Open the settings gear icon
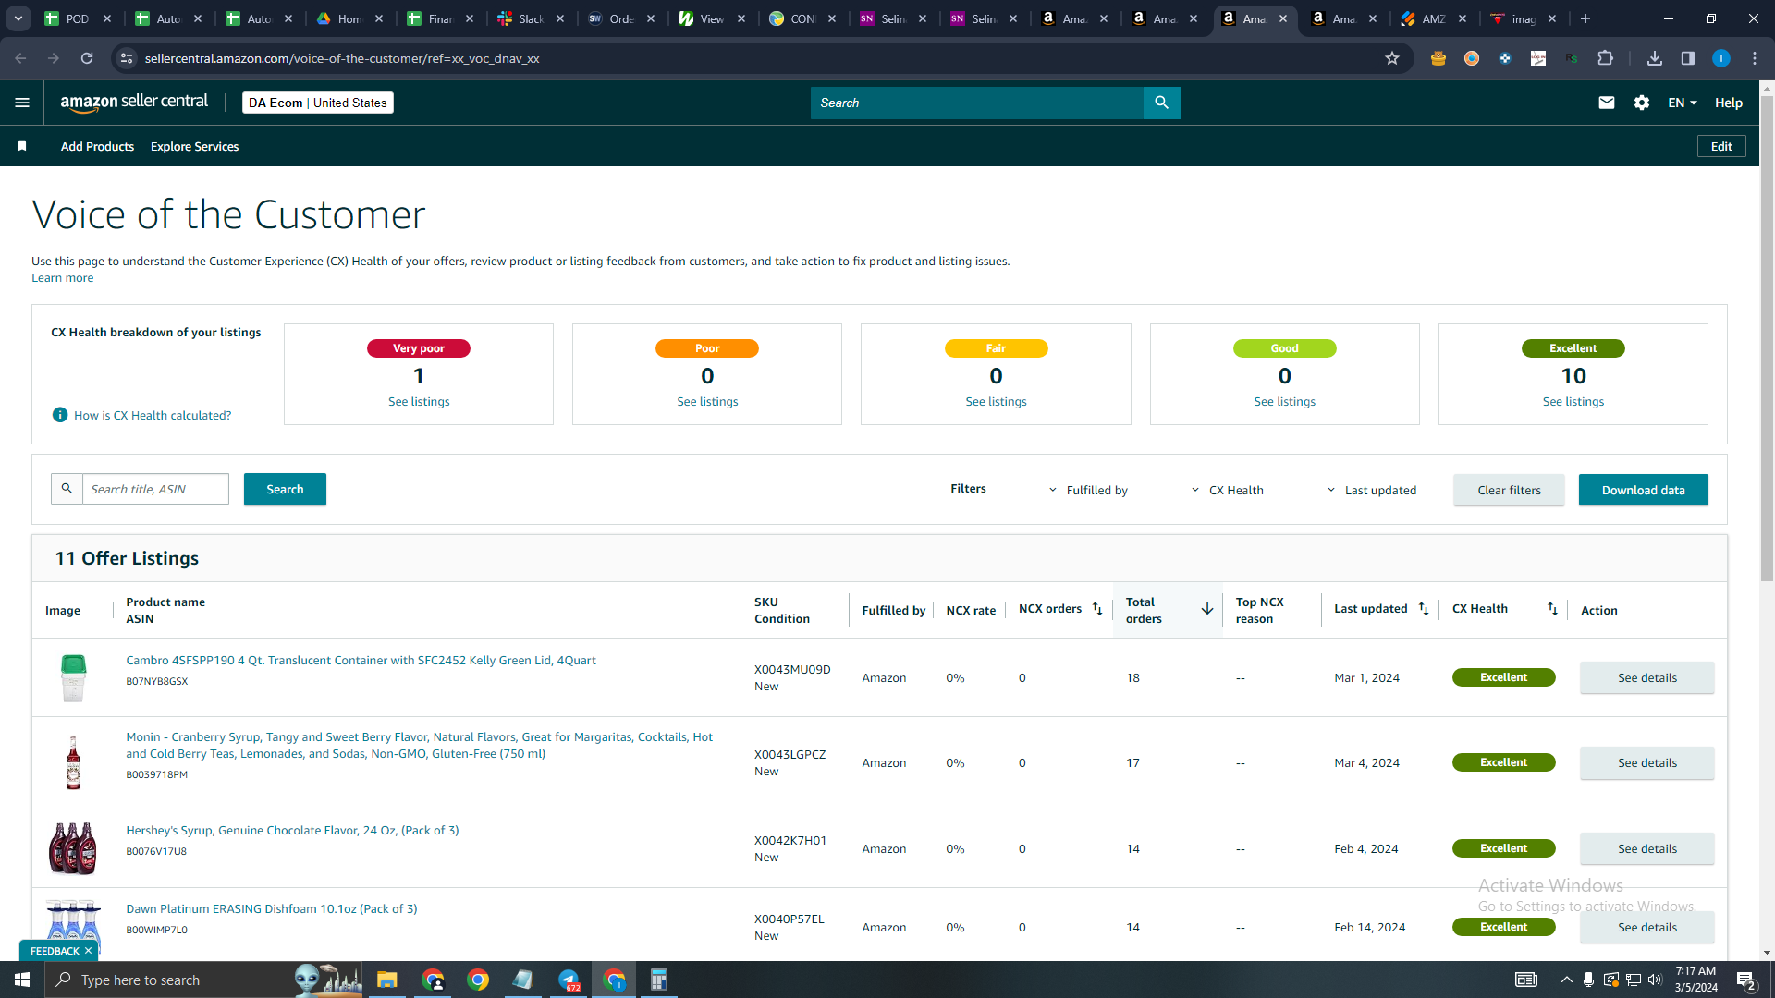 point(1642,103)
